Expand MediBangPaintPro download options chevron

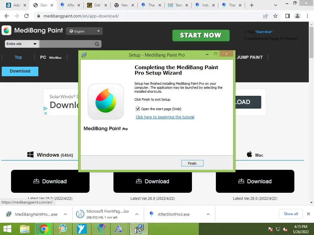pyautogui.click(x=65, y=214)
